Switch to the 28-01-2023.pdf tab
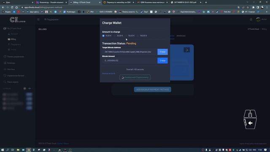 [186, 3]
